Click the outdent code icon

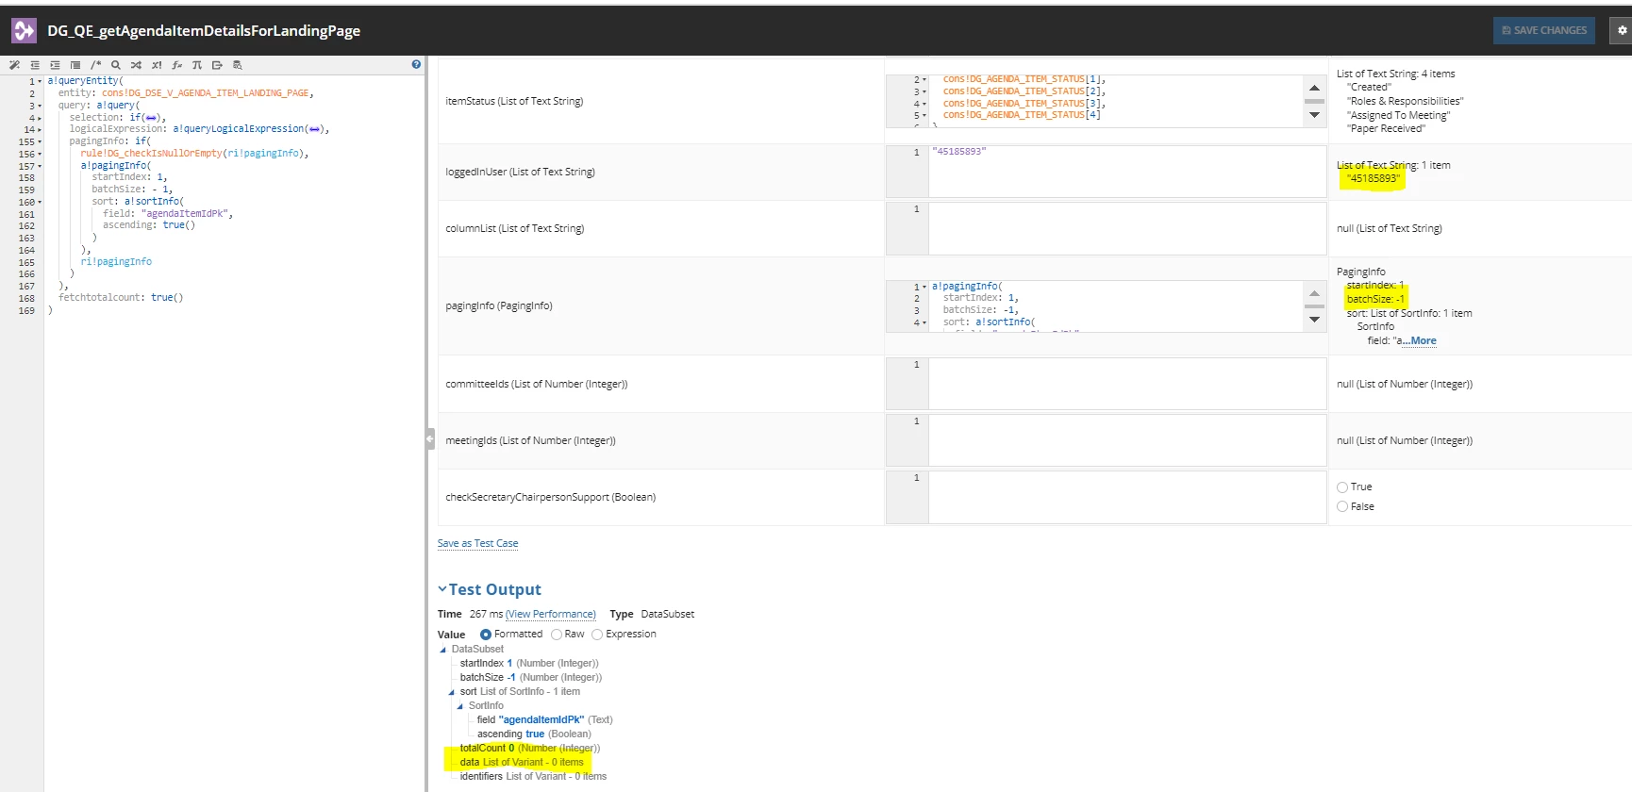(35, 65)
